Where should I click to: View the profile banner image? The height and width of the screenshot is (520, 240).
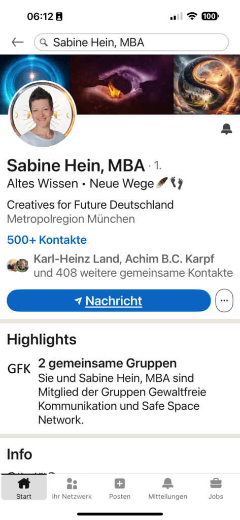click(120, 85)
